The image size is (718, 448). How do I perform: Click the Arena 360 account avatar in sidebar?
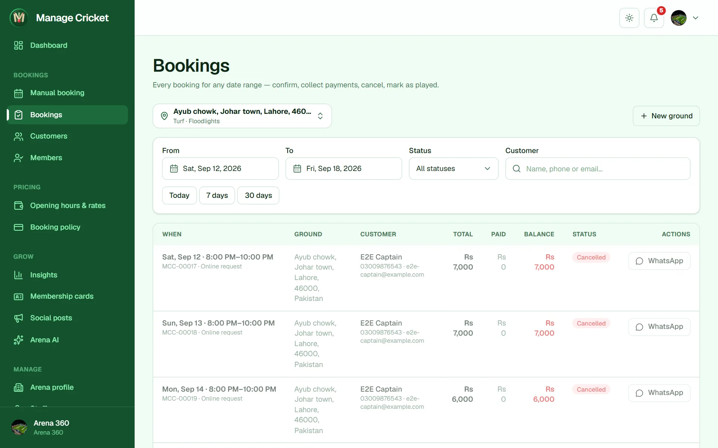[x=19, y=427]
